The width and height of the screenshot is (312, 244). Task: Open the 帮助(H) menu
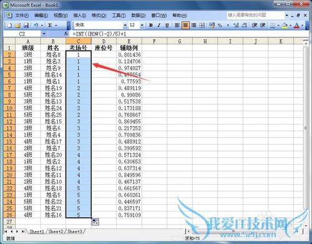point(180,16)
